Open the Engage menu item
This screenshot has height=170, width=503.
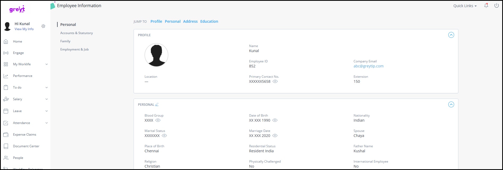click(x=18, y=53)
